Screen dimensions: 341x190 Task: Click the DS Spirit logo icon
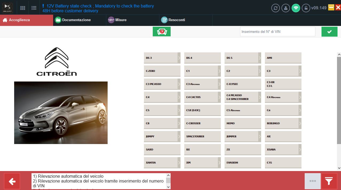click(x=7, y=8)
